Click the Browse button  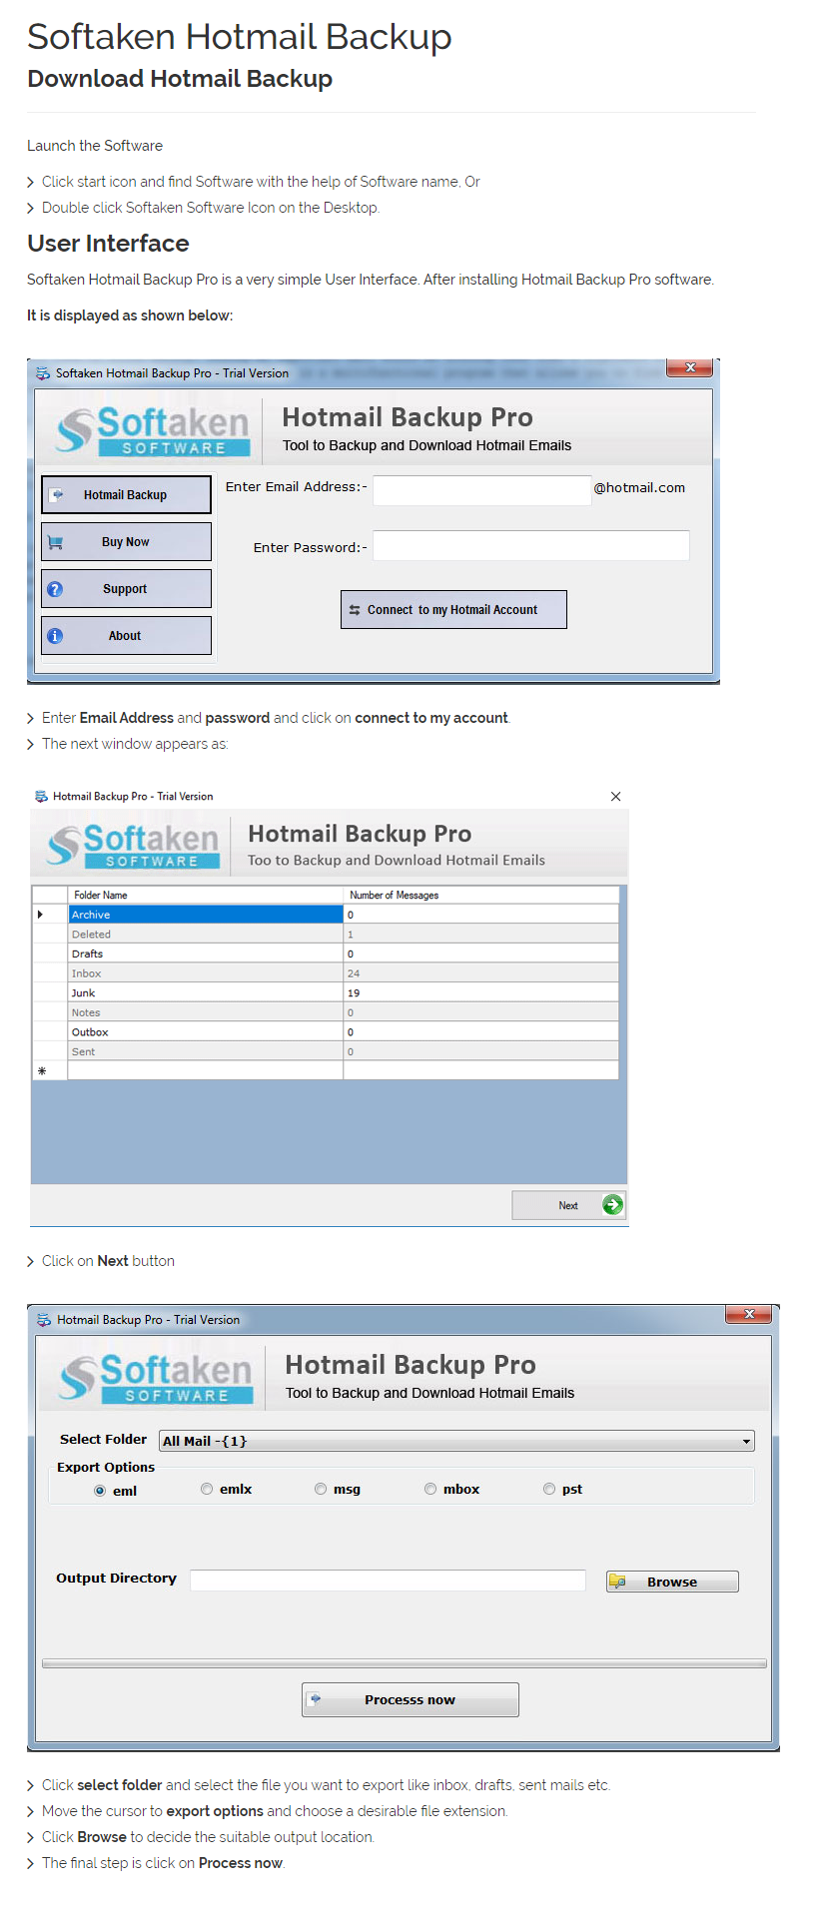672,1582
